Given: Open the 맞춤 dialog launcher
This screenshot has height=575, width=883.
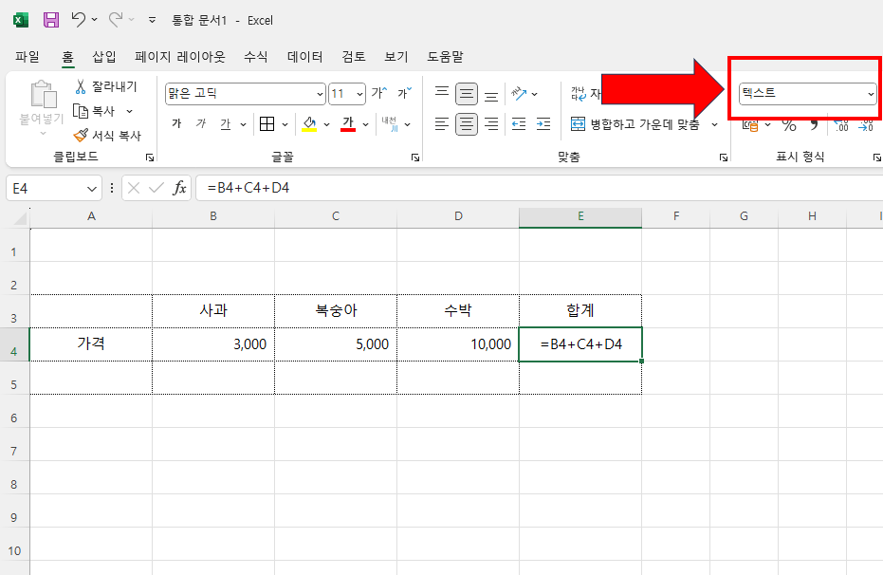Looking at the screenshot, I should 724,158.
